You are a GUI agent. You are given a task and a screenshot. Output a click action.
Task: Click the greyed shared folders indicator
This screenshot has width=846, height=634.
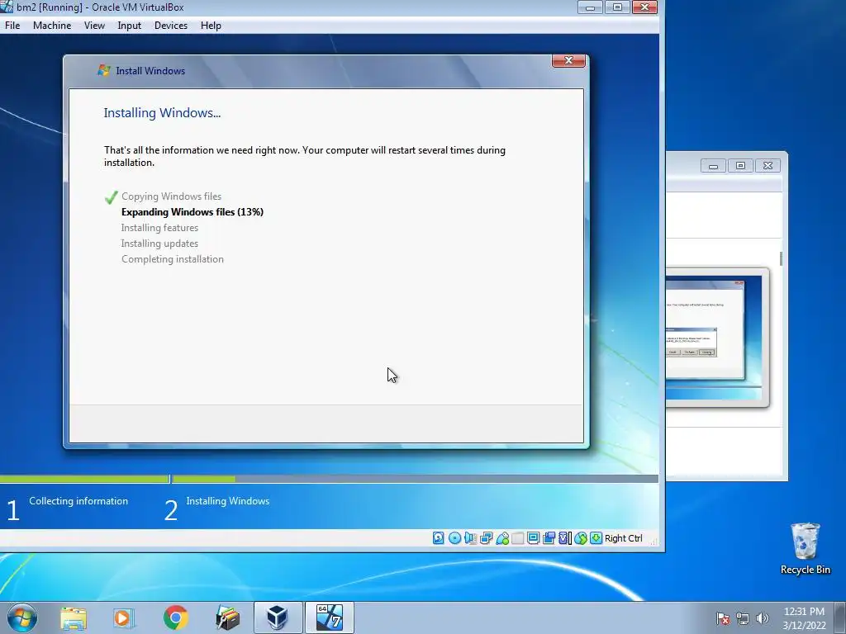[x=517, y=538]
